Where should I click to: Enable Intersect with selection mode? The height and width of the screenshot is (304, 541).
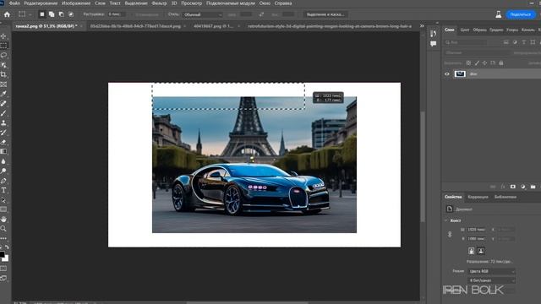71,14
